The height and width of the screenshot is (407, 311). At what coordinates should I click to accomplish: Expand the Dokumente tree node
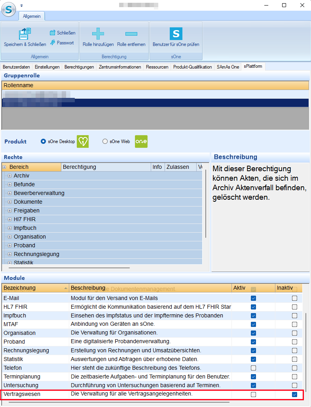[9, 202]
